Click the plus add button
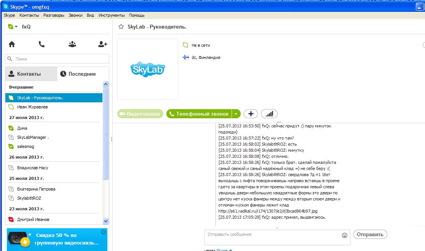 click(251, 114)
